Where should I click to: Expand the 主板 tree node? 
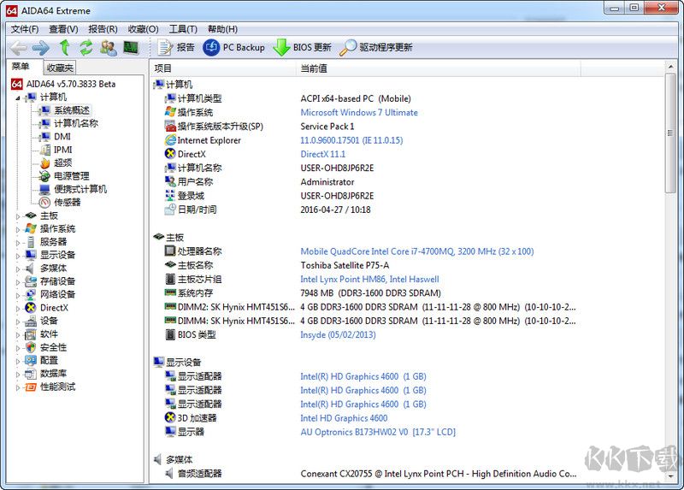[x=19, y=216]
